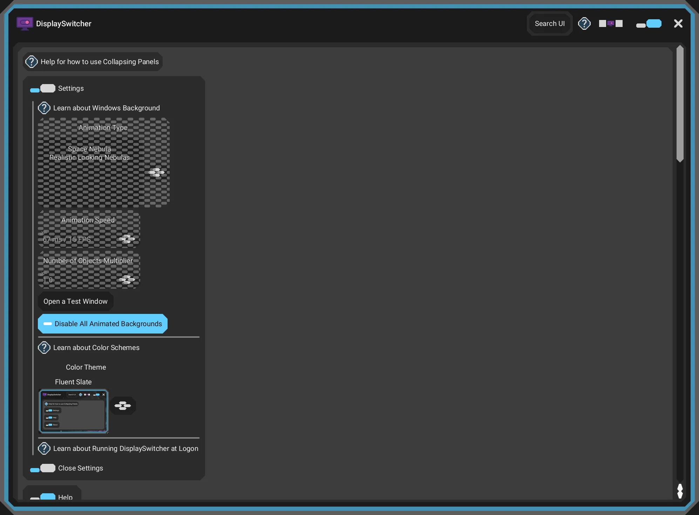Open the Animation Type selector icon
The height and width of the screenshot is (515, 699).
coord(156,172)
